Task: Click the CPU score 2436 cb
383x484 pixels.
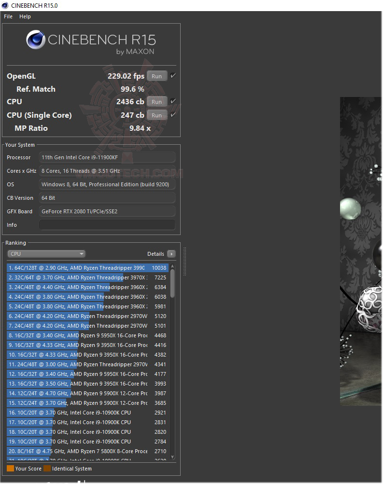Action: (130, 101)
